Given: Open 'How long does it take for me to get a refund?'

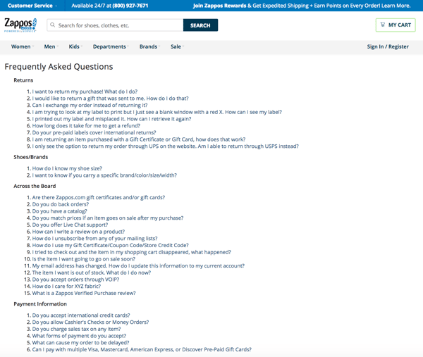Looking at the screenshot, I should click(x=86, y=126).
